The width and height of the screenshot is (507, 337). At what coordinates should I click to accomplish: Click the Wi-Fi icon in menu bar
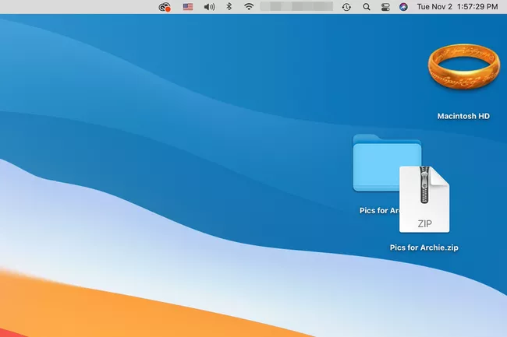pos(249,6)
